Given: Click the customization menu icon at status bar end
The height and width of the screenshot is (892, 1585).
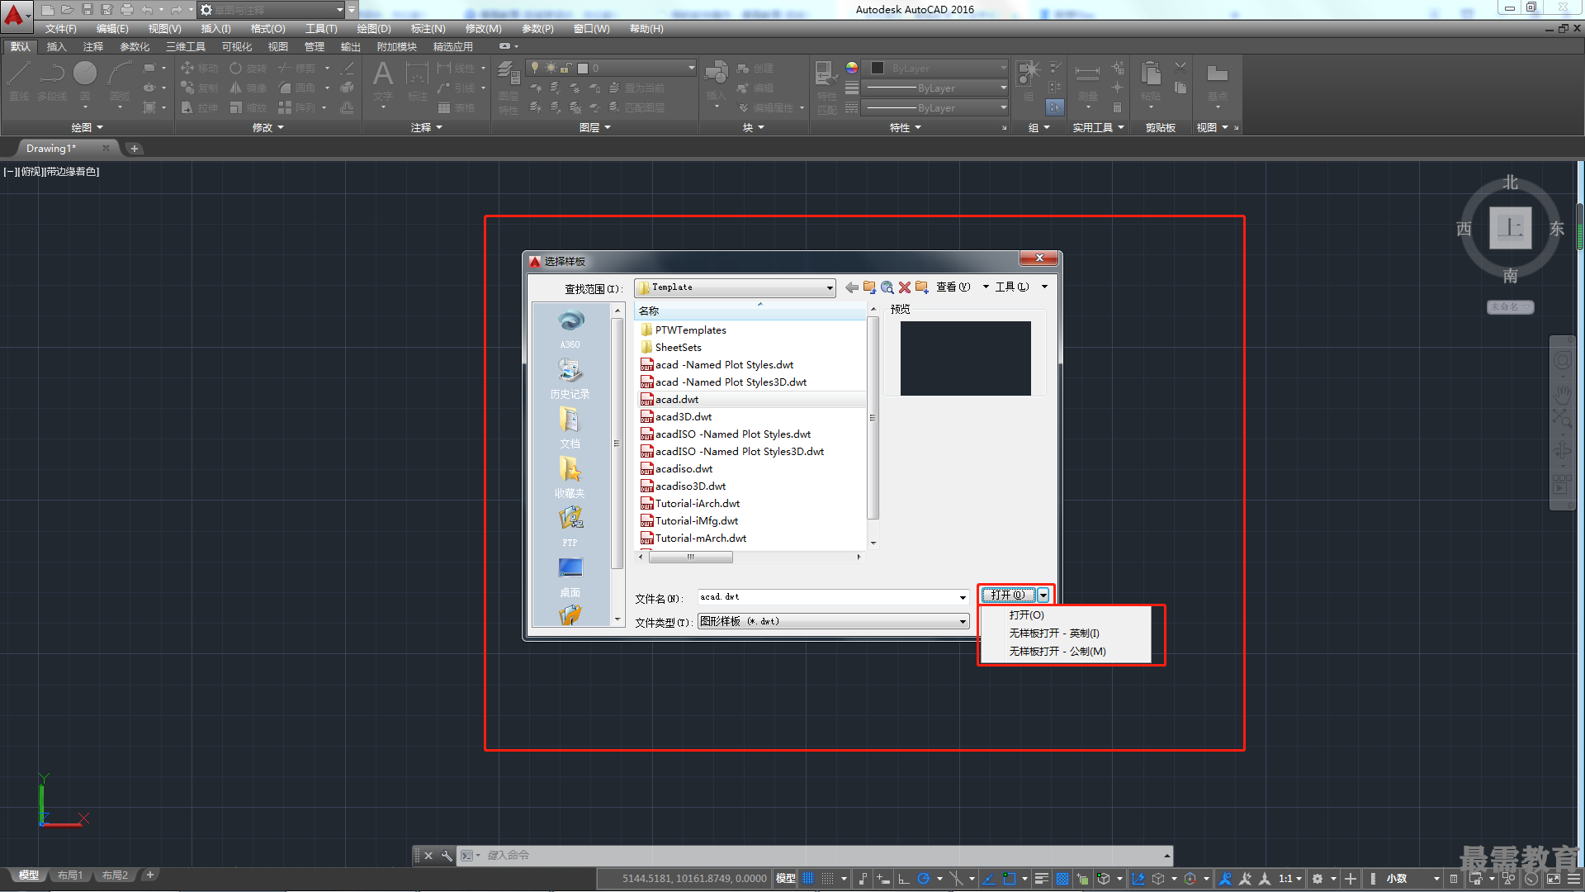Looking at the screenshot, I should point(1573,879).
